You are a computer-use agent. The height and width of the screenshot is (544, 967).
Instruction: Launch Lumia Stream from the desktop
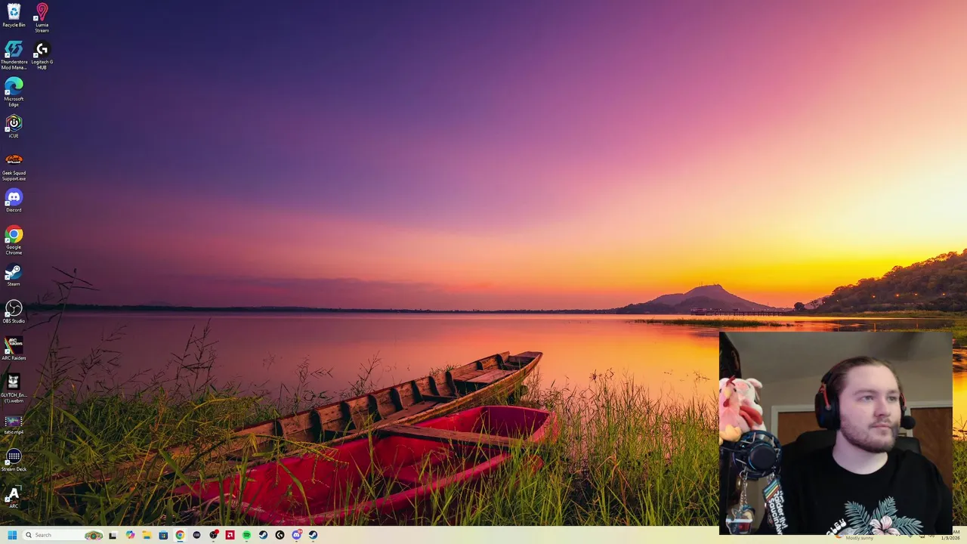(42, 17)
